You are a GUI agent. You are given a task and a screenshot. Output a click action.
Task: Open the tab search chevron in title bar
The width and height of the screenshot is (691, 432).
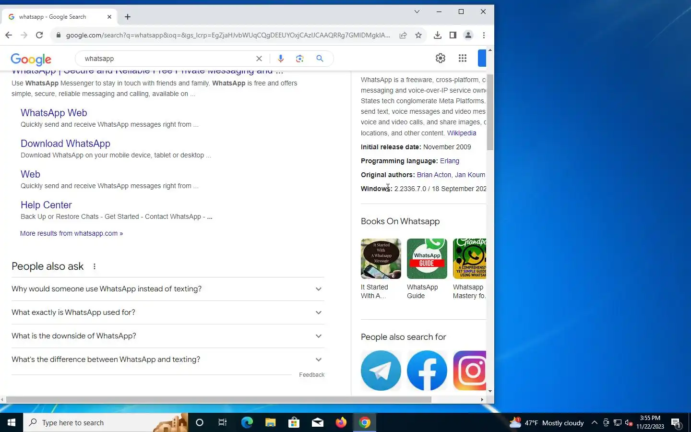(417, 12)
